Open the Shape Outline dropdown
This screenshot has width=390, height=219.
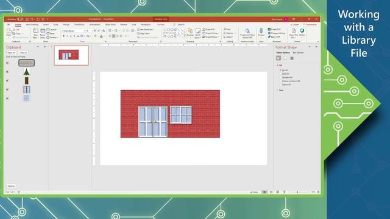point(211,33)
